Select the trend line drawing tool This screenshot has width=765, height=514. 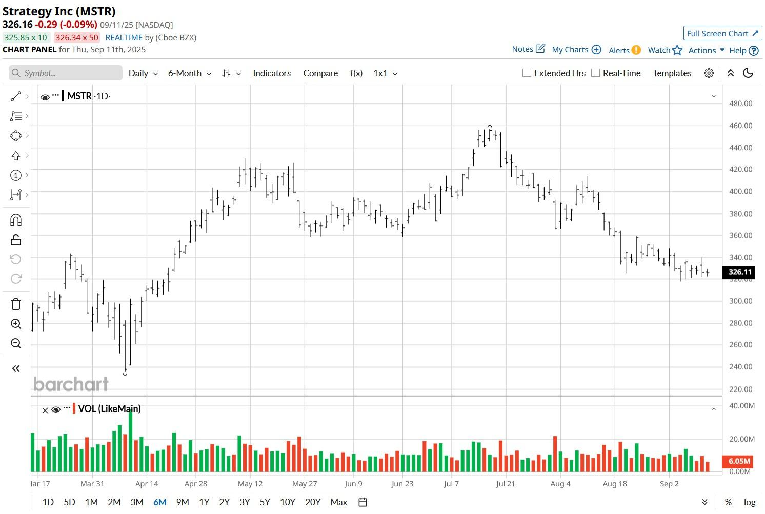tap(16, 96)
